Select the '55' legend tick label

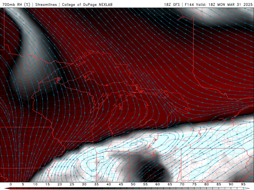click(x=145, y=184)
